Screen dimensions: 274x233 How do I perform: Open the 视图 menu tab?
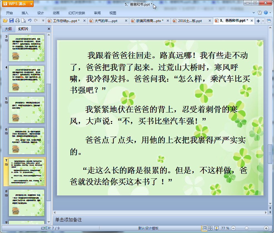113,13
